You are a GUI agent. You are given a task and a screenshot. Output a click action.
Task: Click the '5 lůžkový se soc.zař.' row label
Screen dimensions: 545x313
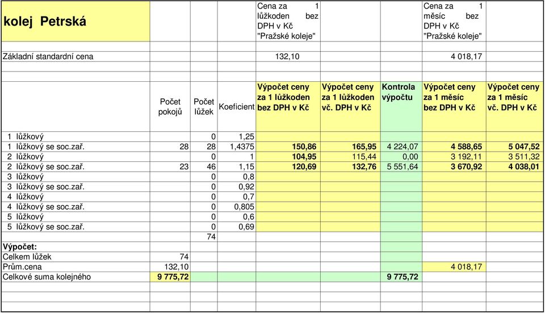tap(46, 227)
